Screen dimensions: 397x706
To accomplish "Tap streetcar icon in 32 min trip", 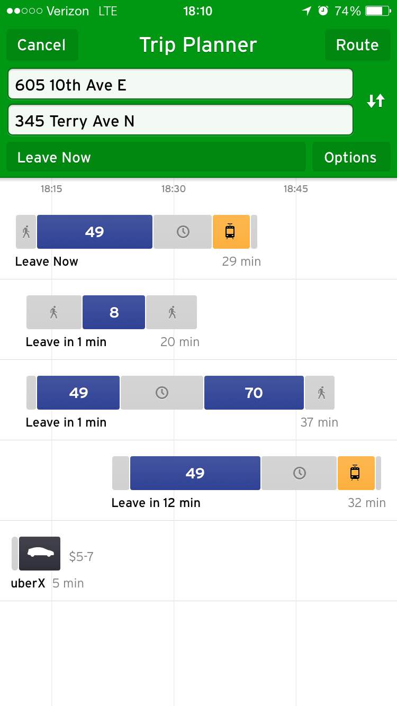I will (356, 473).
